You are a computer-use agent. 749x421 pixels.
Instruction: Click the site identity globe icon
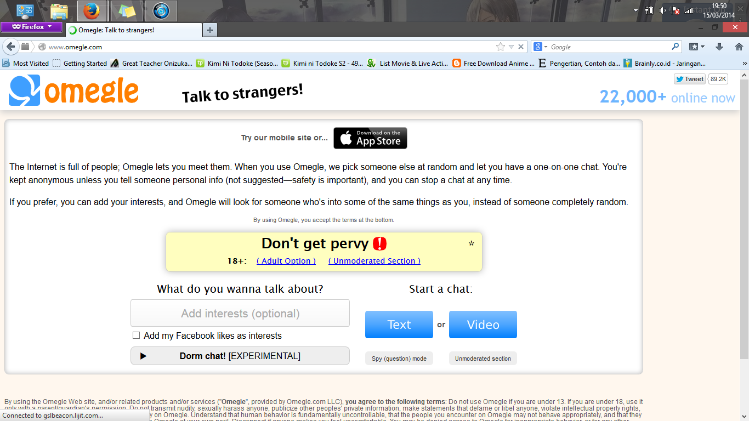tap(42, 47)
